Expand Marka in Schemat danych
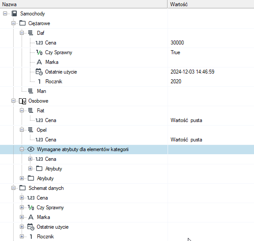The height and width of the screenshot is (241, 254). point(22,217)
